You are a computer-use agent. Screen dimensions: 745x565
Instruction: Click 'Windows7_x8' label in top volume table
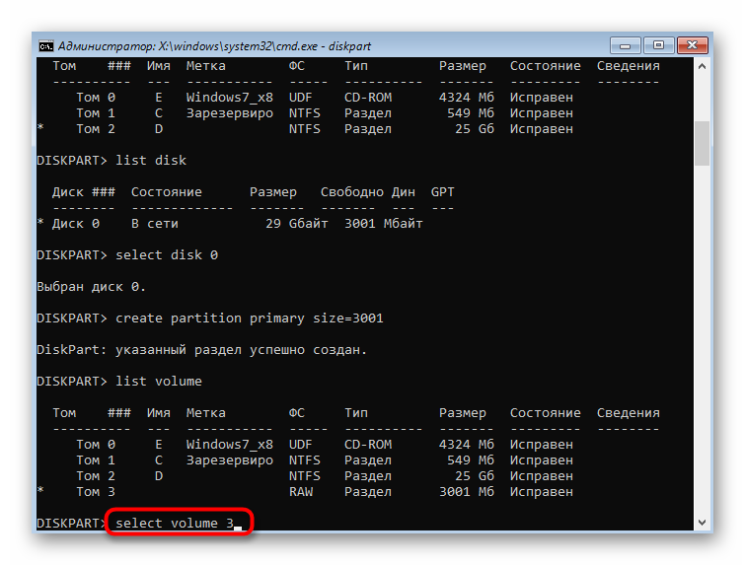[230, 98]
